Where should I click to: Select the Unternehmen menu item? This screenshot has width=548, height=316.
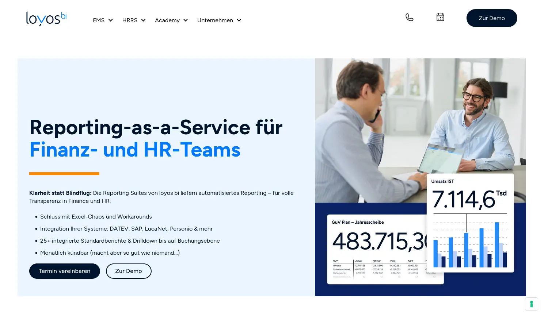click(x=215, y=20)
